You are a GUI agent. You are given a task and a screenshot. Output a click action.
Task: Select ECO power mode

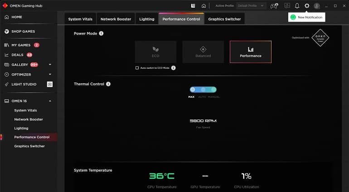pos(155,52)
